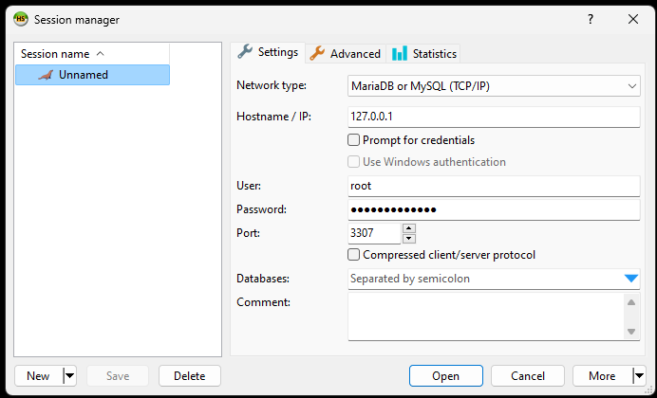Enable Prompt for credentials checkbox
The image size is (657, 398).
point(353,139)
